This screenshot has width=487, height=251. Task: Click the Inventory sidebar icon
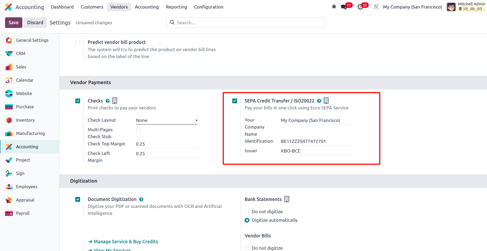[9, 120]
